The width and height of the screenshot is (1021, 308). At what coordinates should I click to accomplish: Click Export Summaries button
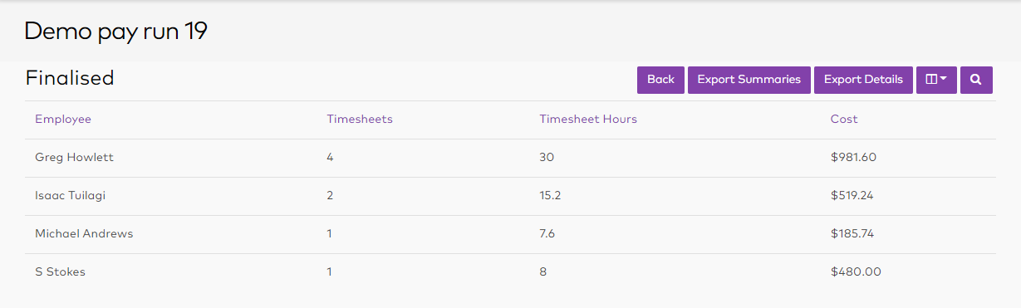tap(749, 80)
